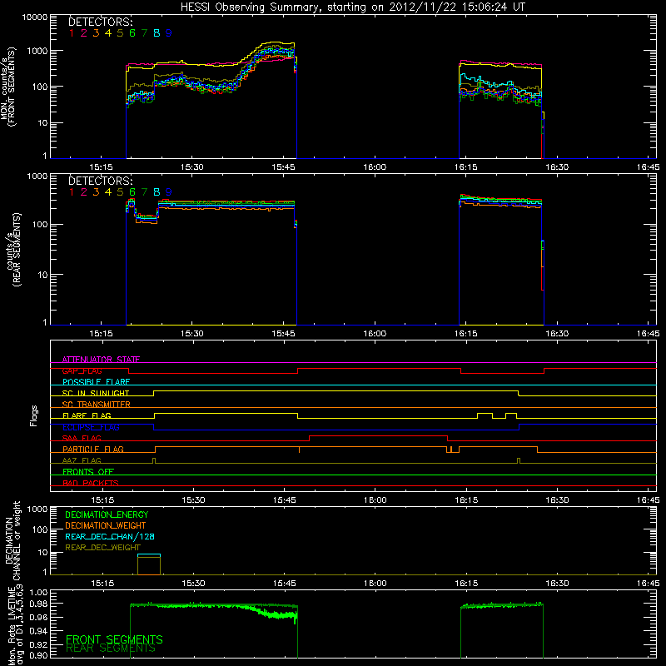This screenshot has width=666, height=666.
Task: Click detector 8 in the front segments legend
Action: pyautogui.click(x=157, y=33)
